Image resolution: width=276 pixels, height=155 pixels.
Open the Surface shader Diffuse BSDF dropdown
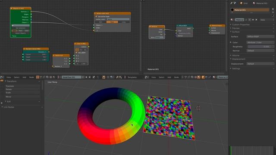(260, 37)
